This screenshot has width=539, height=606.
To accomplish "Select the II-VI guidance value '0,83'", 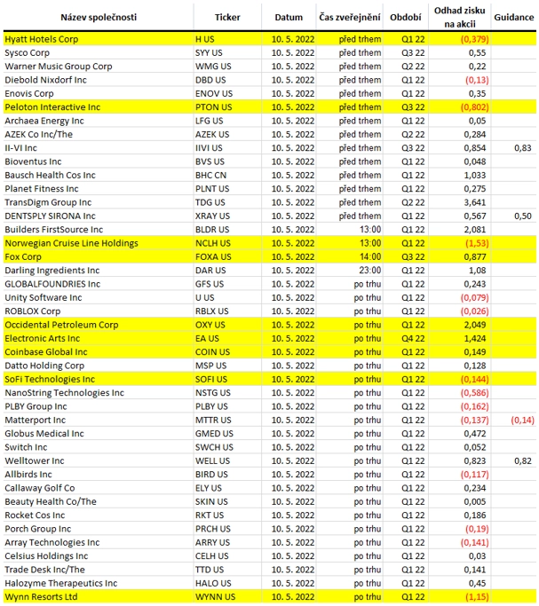I will click(x=523, y=148).
